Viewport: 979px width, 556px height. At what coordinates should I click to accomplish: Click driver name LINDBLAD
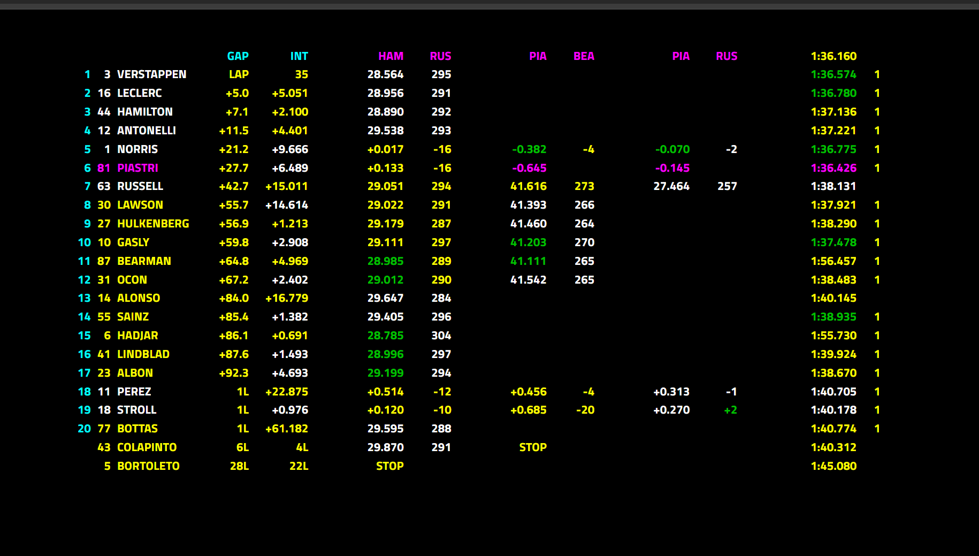coord(143,354)
